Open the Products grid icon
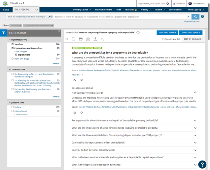210x170 pixels. click(174, 4)
